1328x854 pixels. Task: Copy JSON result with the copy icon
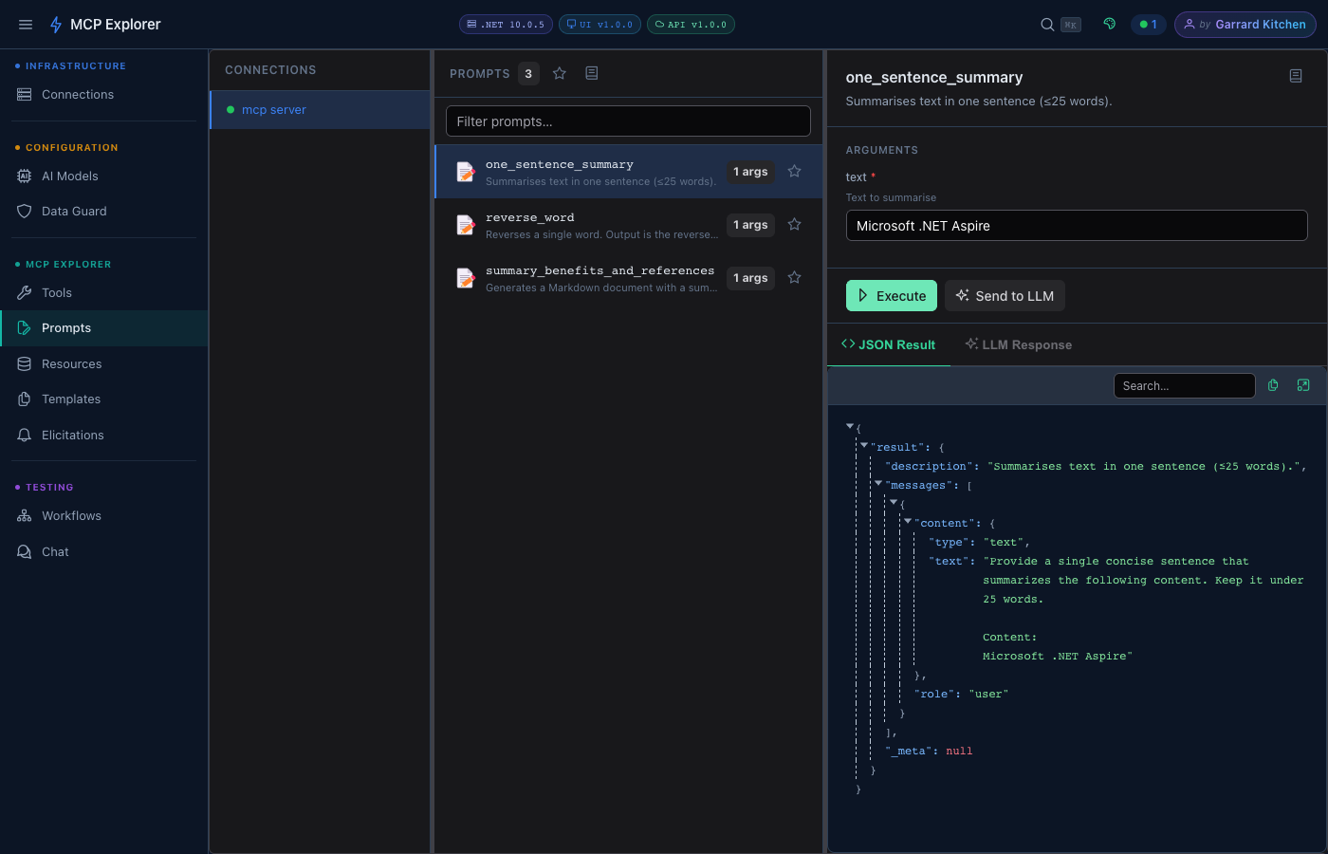(x=1273, y=385)
